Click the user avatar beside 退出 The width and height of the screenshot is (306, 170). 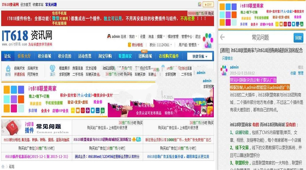[x=208, y=40]
